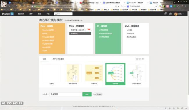Select the Mind - 思维导图 heading

click(76, 26)
